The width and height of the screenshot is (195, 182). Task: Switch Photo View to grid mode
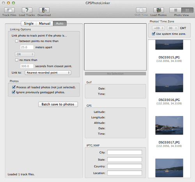coord(187,10)
